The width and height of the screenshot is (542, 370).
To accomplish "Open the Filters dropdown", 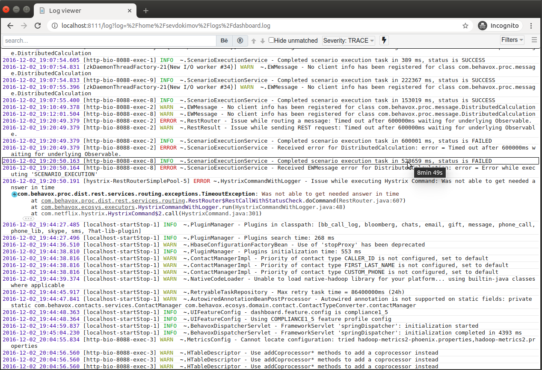I will point(512,39).
